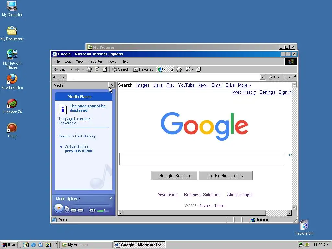
Task: Open the Start menu
Action: point(9,245)
